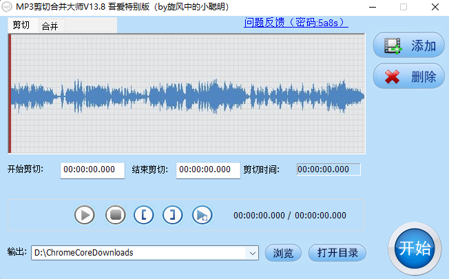Click the 剪切时间 duration field
The image size is (449, 279).
[328, 169]
